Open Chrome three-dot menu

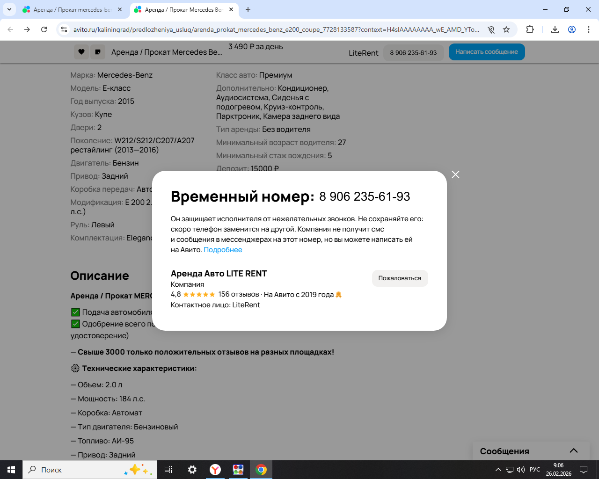tap(589, 29)
